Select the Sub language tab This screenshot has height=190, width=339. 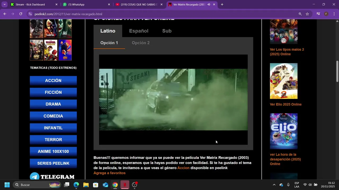[x=167, y=31]
